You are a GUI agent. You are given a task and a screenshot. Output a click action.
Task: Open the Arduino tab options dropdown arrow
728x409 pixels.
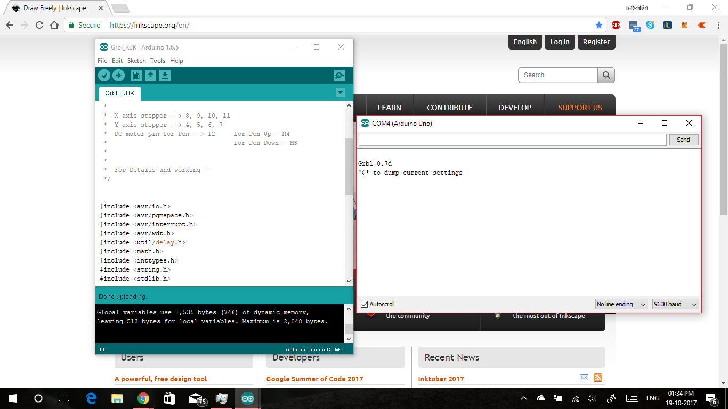pyautogui.click(x=340, y=93)
